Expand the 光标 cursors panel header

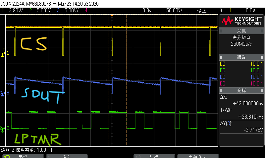click(x=241, y=90)
